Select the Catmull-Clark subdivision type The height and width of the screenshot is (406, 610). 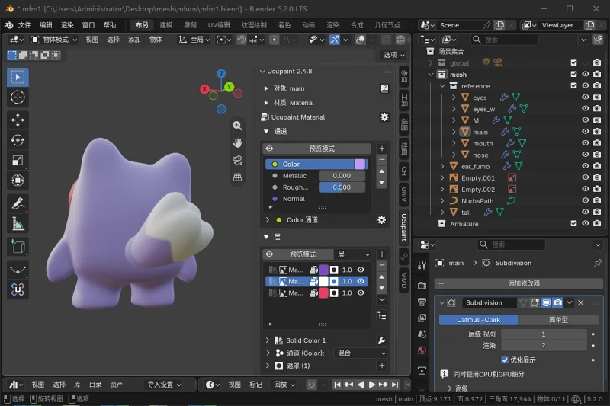(x=479, y=320)
